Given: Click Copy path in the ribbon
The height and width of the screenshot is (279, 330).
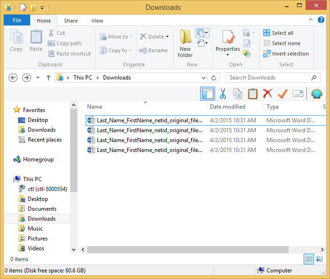Looking at the screenshot, I should 64,43.
